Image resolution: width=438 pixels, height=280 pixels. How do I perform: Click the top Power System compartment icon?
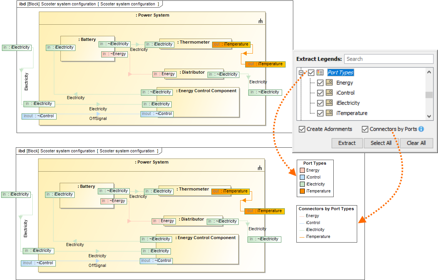pyautogui.click(x=261, y=21)
